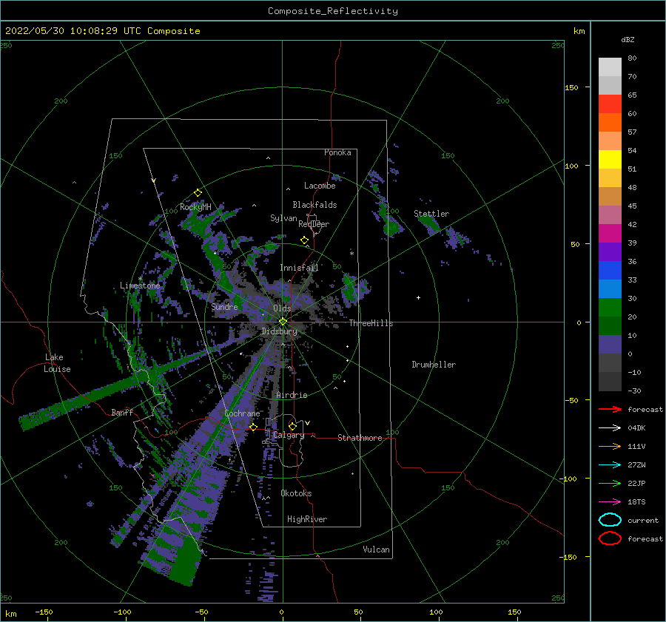666x622 pixels.
Task: Click the Sundre label
Action: (225, 306)
